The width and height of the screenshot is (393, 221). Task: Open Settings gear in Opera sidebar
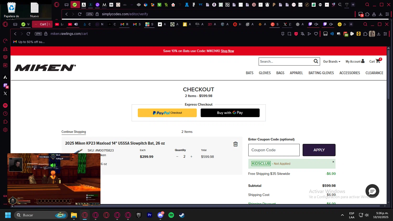click(5, 130)
